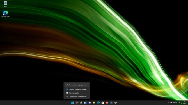Screen dimensions: 188x105
Task: Click the 'Zaznacz tutaj, aby wyszukać' search field
Action: point(77,85)
